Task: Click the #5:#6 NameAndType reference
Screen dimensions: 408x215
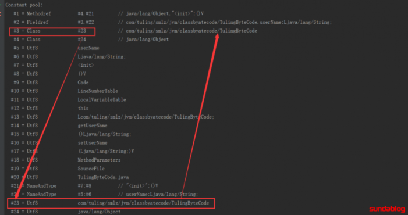Action: coord(84,194)
